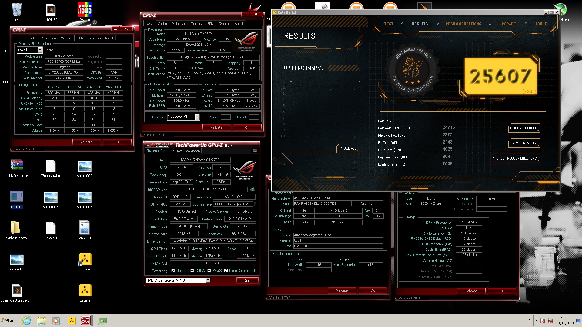Click the Windows Start button
Image resolution: width=582 pixels, height=327 pixels.
tap(8, 321)
